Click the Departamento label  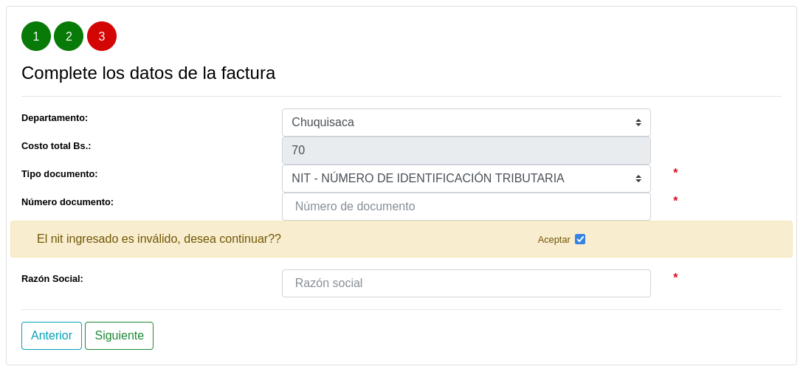click(55, 118)
